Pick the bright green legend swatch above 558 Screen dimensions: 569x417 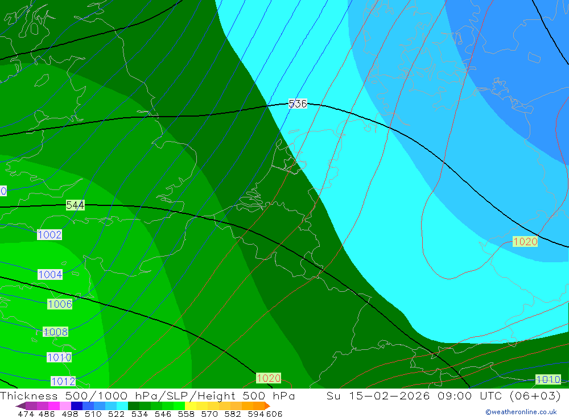pos(179,406)
